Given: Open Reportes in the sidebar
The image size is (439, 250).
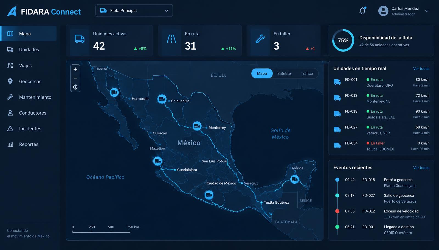Looking at the screenshot, I should coord(29,144).
